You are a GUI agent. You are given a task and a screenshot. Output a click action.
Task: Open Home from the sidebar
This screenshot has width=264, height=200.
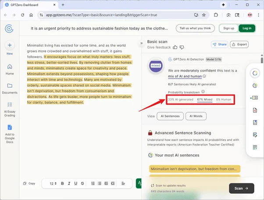coord(10,69)
